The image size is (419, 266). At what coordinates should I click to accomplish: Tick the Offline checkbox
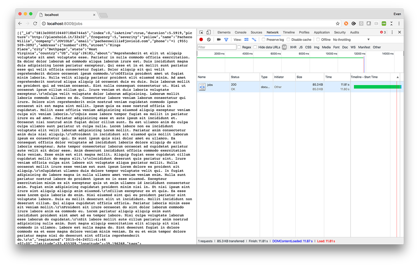click(x=318, y=40)
